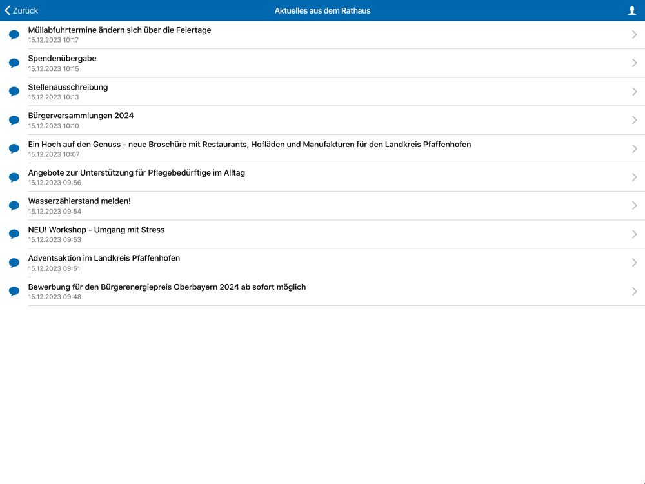Click speech bubble icon beside Müllabfuhrtermine
The height and width of the screenshot is (484, 645).
click(x=14, y=35)
